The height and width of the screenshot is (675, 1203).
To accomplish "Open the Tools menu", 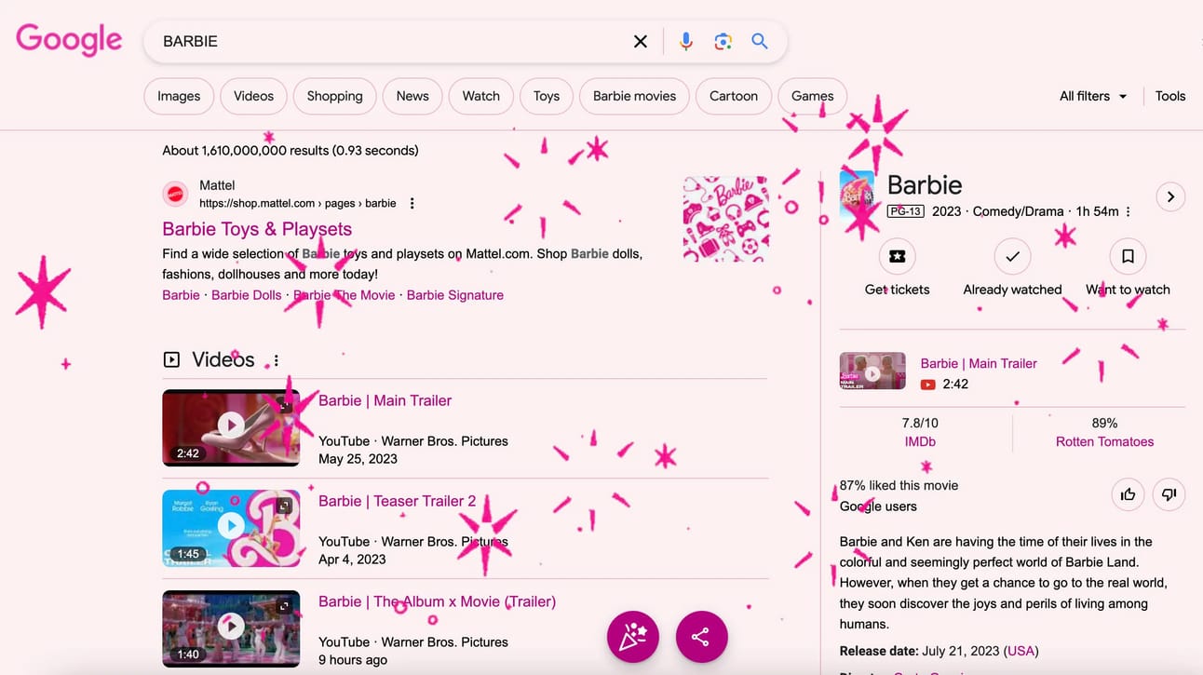I will point(1170,96).
